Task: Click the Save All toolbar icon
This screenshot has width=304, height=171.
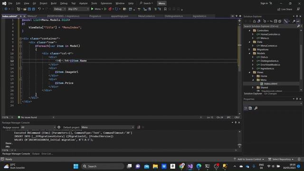Action: [x=33, y=9]
